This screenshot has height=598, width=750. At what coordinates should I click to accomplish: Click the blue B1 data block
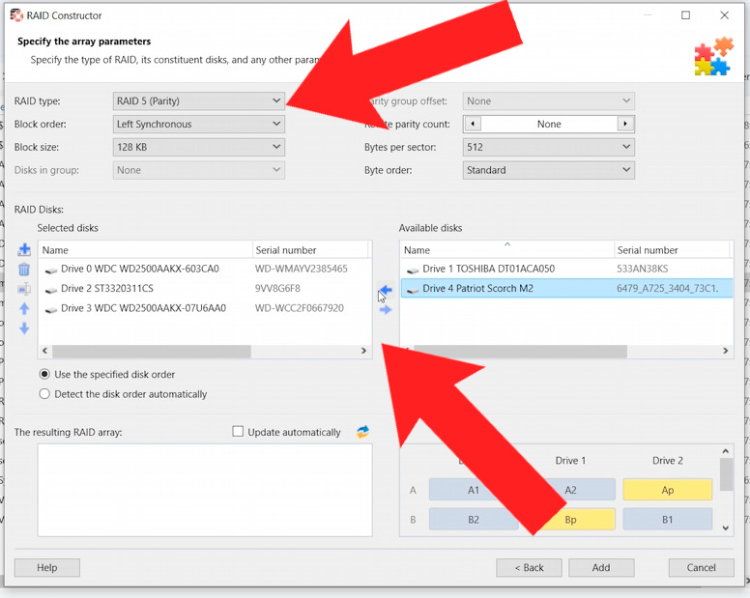[x=668, y=520]
